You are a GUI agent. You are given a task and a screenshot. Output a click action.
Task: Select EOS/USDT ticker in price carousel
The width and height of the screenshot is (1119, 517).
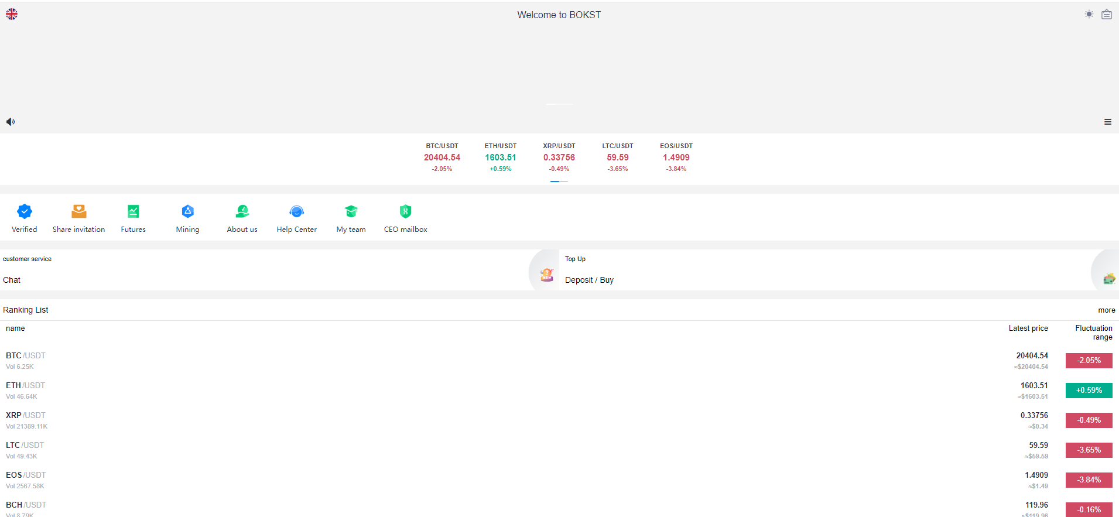pos(676,158)
